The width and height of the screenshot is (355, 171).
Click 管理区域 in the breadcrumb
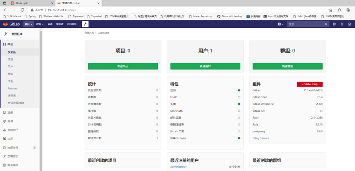(x=89, y=33)
